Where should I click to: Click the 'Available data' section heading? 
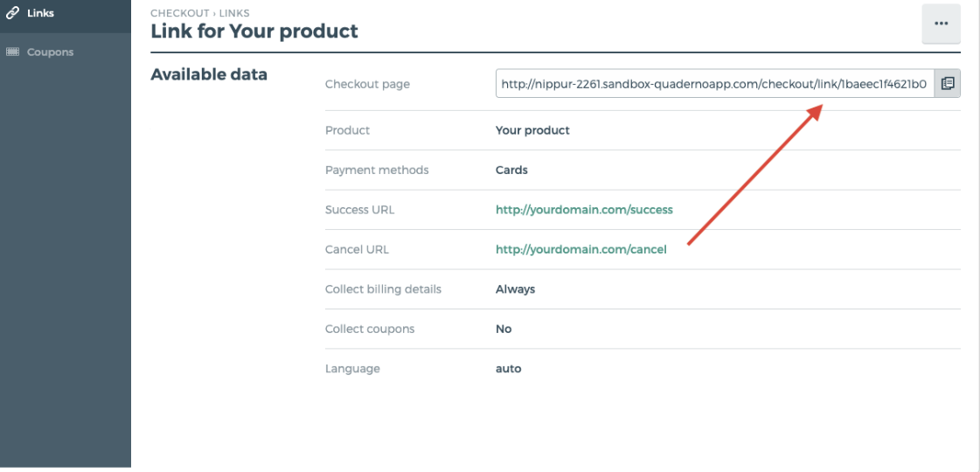(209, 74)
